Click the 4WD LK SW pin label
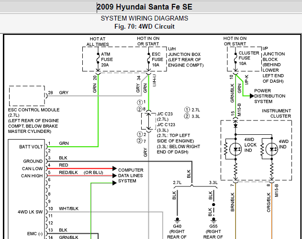Viewport: 302px width, 239px height. click(x=30, y=212)
